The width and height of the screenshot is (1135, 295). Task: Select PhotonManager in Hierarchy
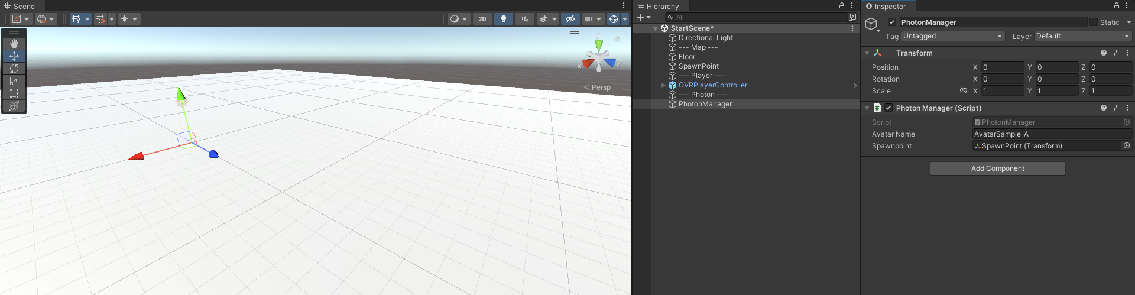click(705, 104)
